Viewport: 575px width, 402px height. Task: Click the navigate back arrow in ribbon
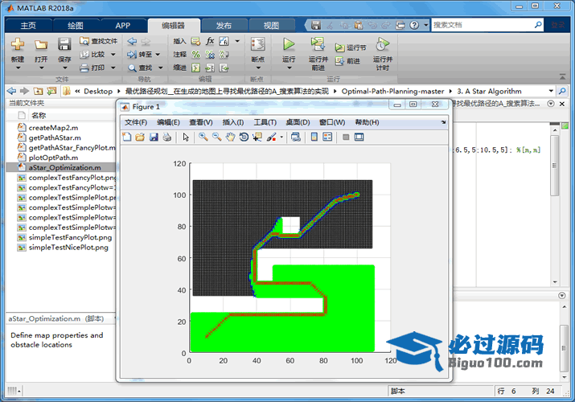pos(132,42)
